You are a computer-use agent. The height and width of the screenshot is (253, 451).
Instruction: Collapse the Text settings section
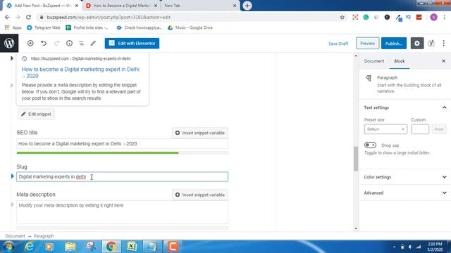405,108
